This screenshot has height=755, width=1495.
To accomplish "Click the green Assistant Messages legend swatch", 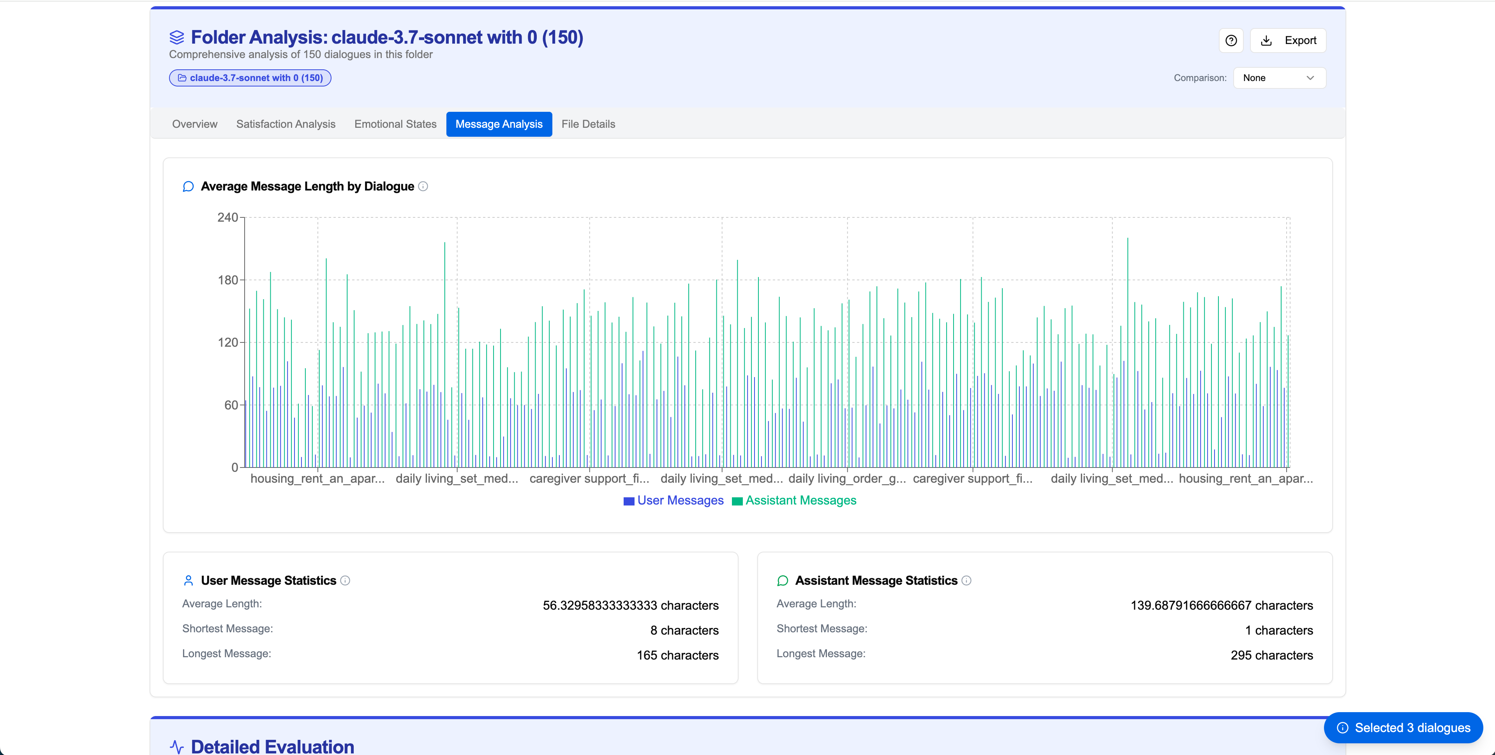I will tap(737, 501).
